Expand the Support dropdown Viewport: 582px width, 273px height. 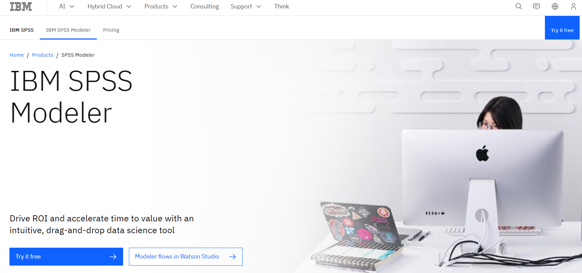(246, 6)
